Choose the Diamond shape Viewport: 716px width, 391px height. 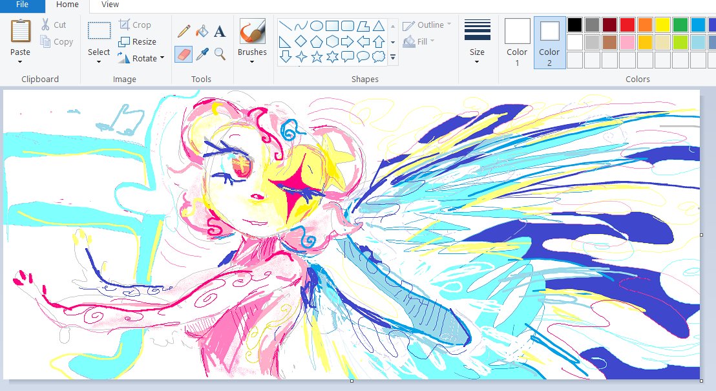[x=301, y=41]
